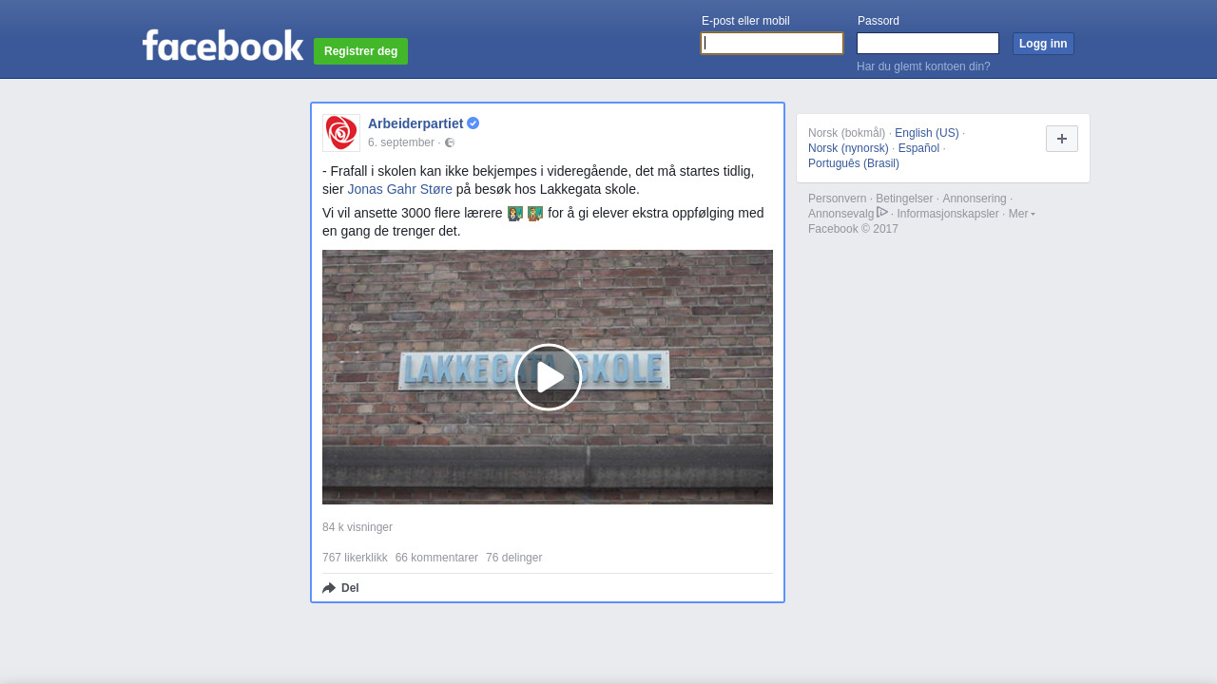Open the 6. september timestamp link

(x=401, y=142)
